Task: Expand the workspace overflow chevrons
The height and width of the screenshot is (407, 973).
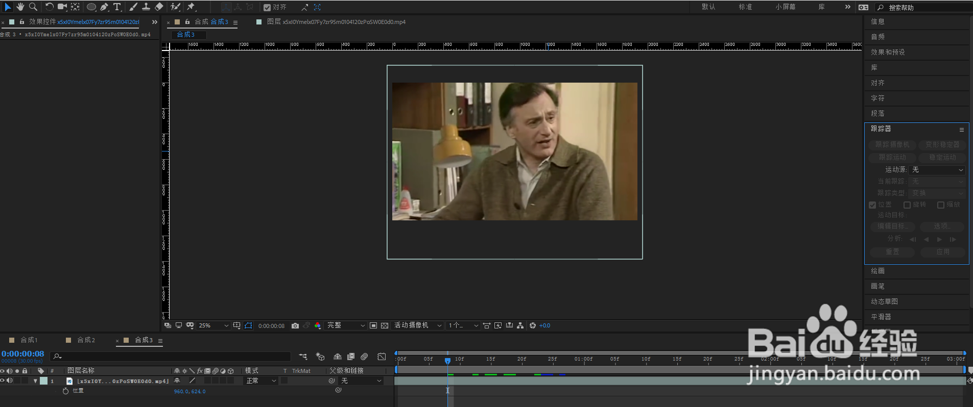Action: (x=848, y=7)
